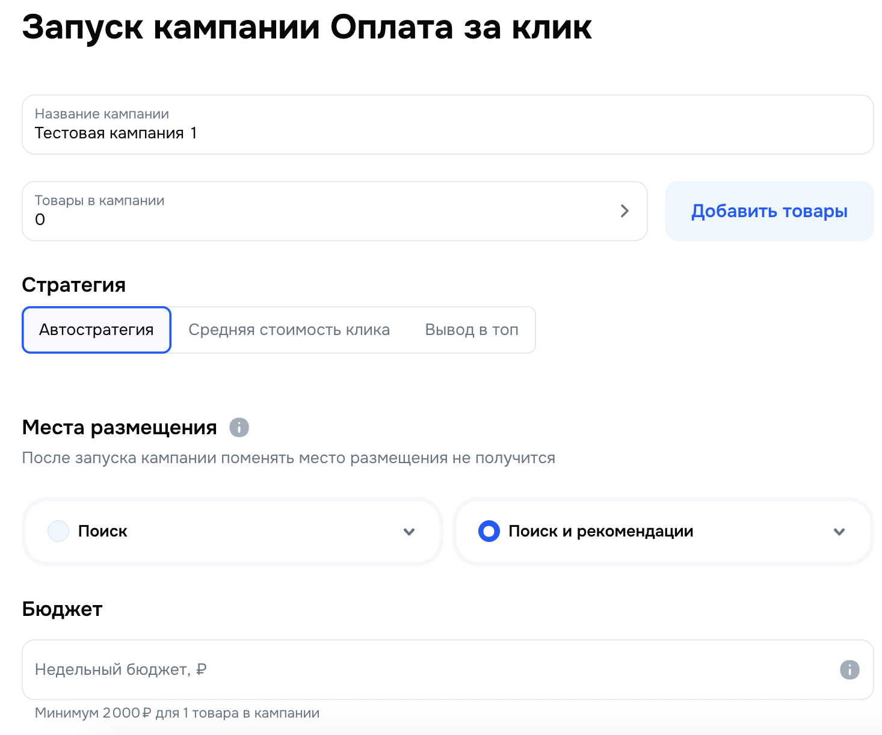Viewport: 882px width, 735px height.
Task: Click the products count value 0
Action: (40, 220)
